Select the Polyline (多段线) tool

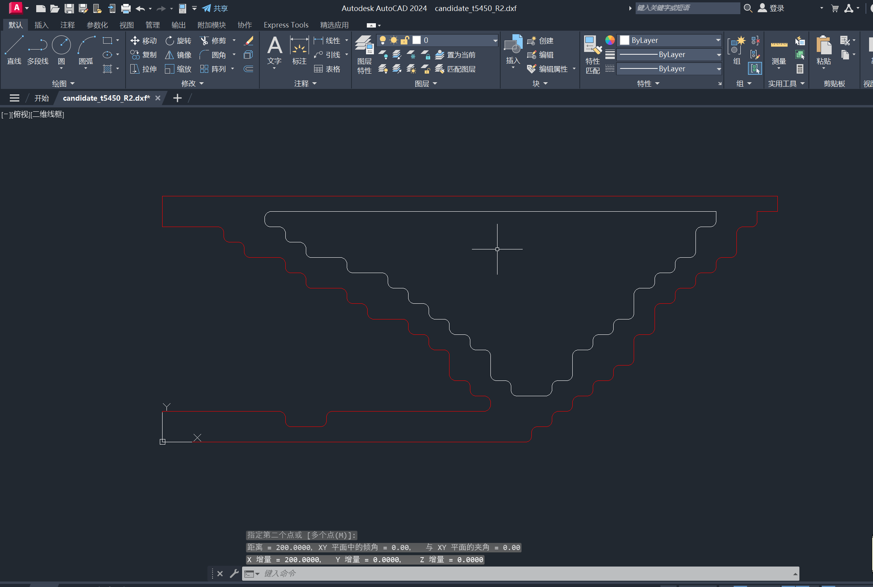click(38, 50)
